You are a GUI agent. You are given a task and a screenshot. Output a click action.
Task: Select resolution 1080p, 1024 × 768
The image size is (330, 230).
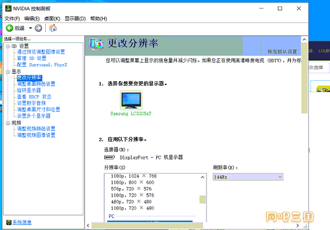click(134, 176)
